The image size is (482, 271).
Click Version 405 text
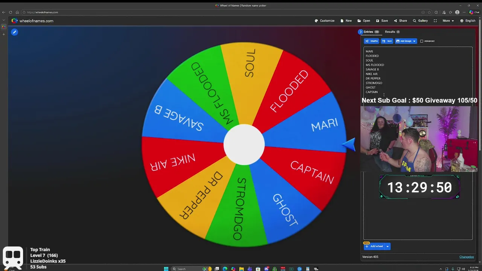pos(370,257)
